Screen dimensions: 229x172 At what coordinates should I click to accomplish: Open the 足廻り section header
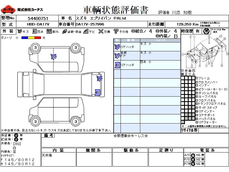(166, 150)
